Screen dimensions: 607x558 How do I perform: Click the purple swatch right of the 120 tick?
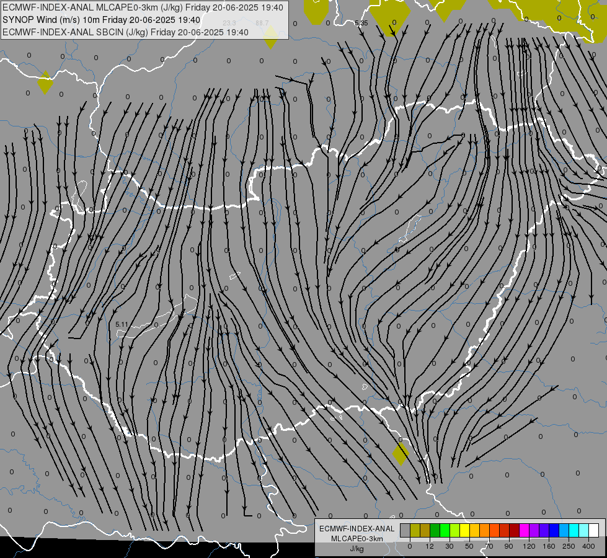click(x=534, y=530)
